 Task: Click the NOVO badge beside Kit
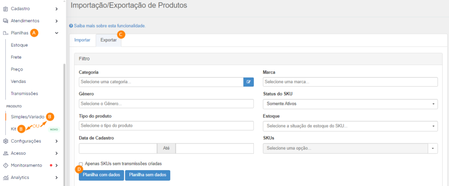coord(54,129)
